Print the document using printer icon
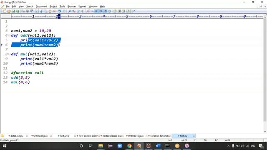 click(x=27, y=11)
